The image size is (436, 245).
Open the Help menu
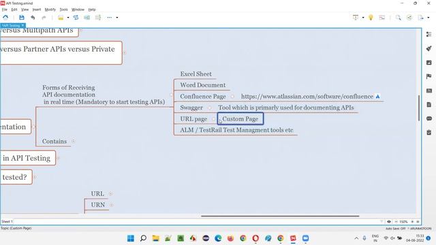(x=92, y=10)
